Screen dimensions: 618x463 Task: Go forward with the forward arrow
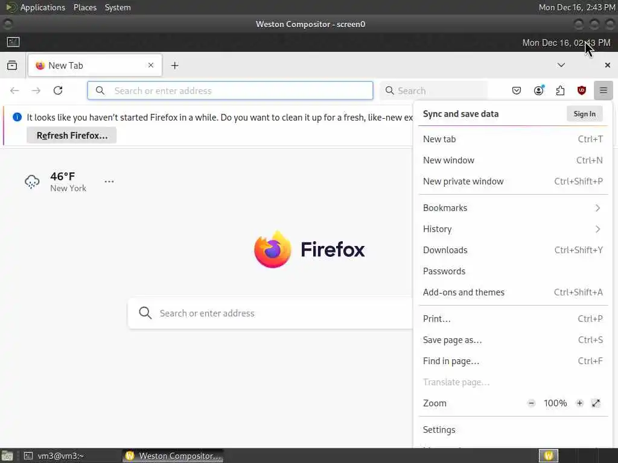(x=36, y=90)
